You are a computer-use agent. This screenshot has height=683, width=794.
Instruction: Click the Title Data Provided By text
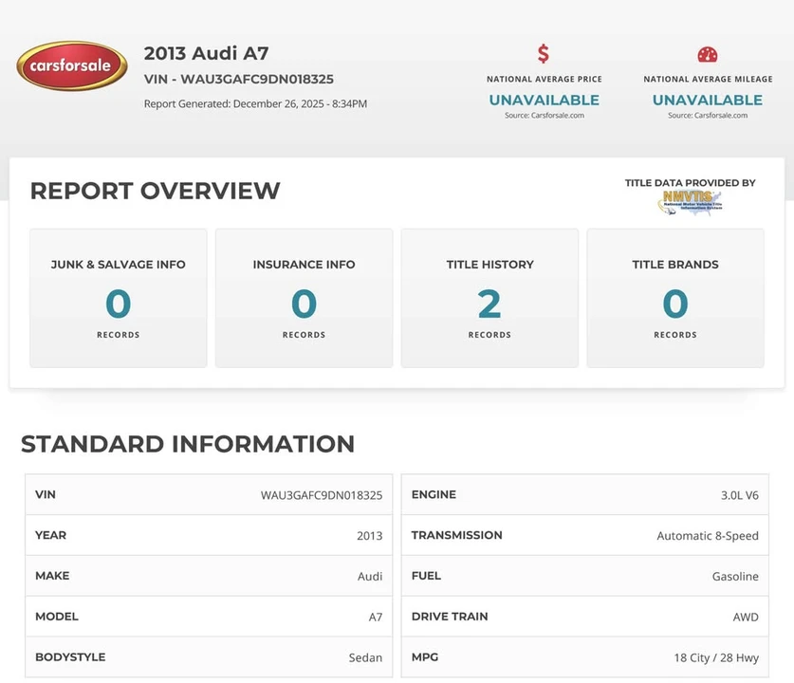(x=691, y=183)
